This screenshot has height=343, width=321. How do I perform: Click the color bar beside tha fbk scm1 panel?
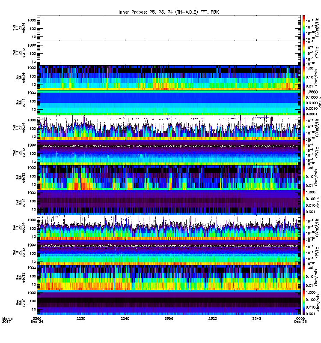coord(304,102)
